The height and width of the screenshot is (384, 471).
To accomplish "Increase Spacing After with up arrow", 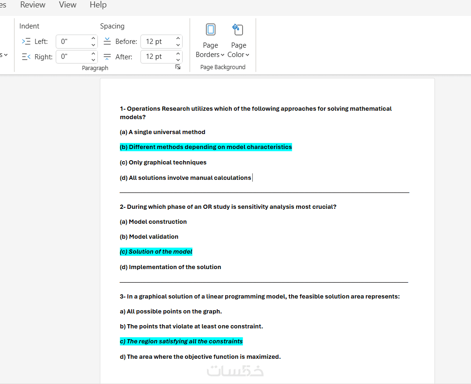I will tap(178, 53).
